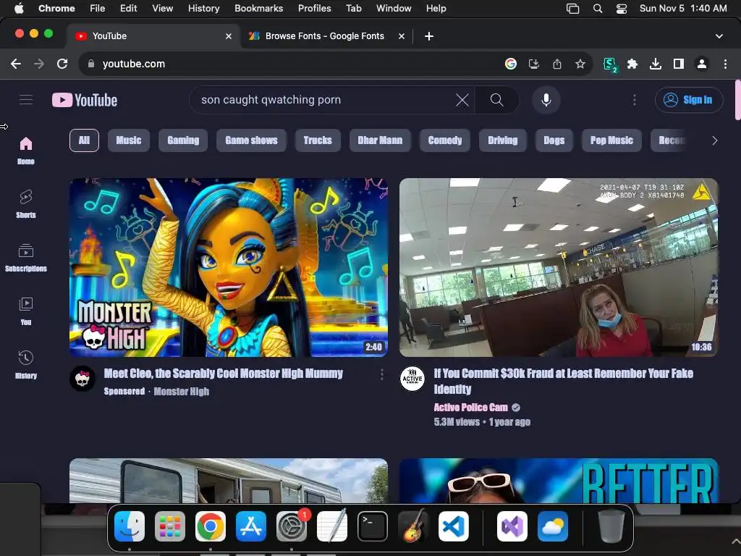Close the Google Fonts tab
This screenshot has height=556, width=741.
point(401,36)
